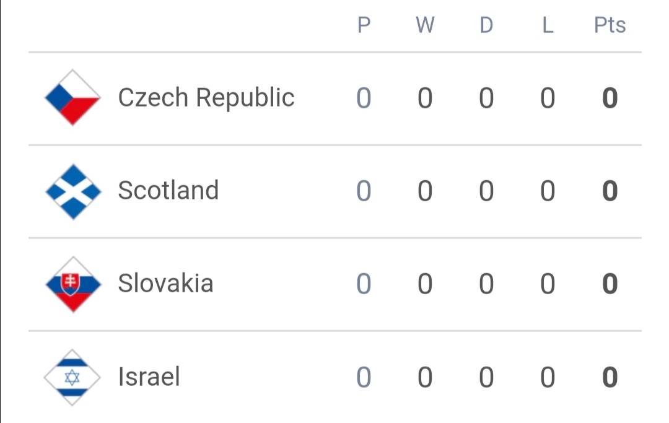Click Israel's losses value
This screenshot has height=423, width=669.
tap(548, 377)
